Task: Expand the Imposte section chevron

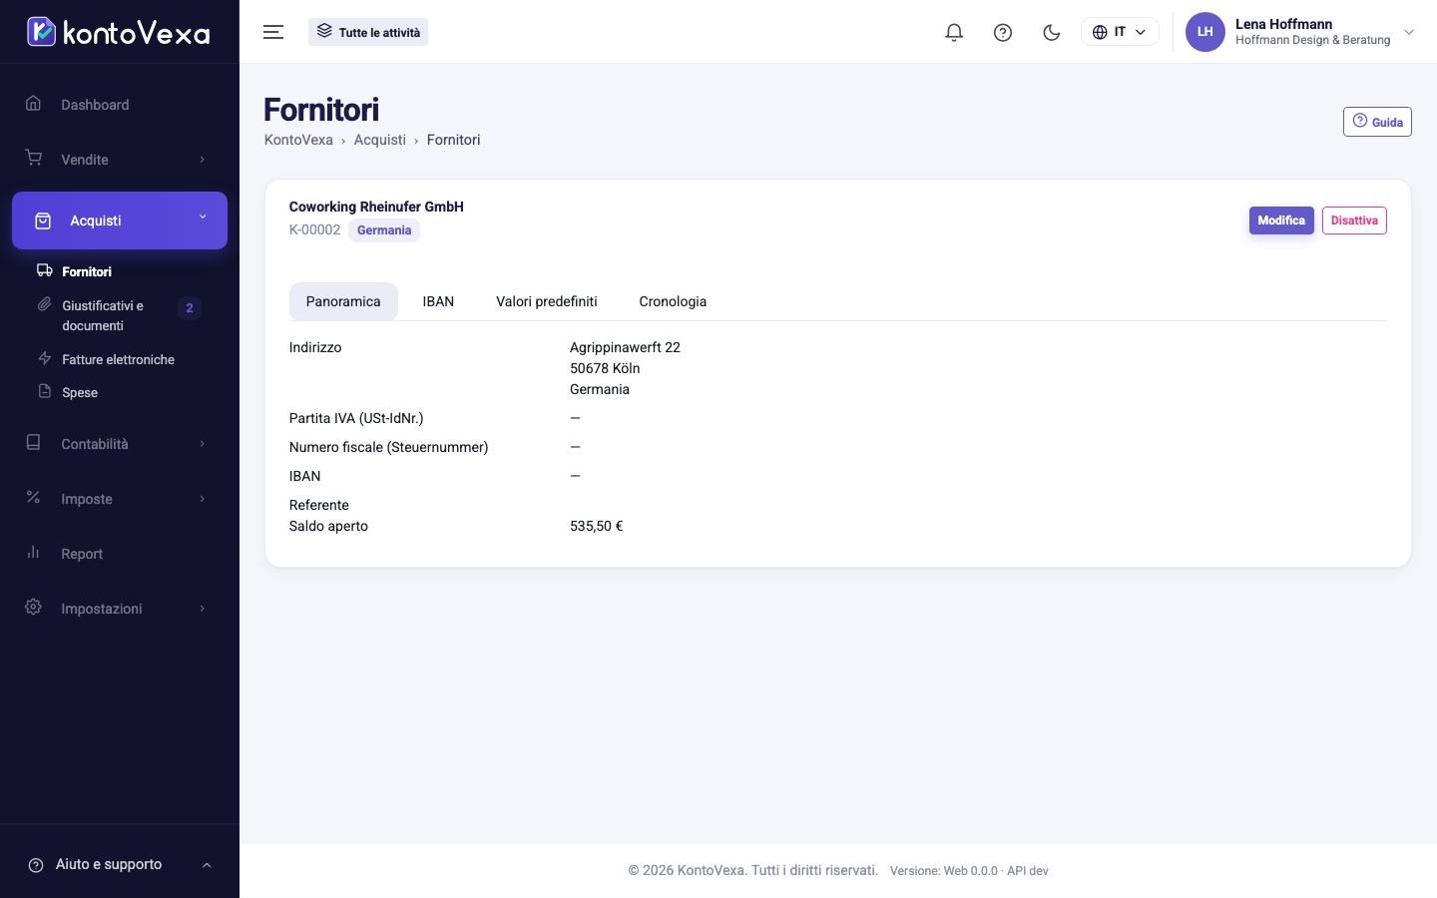Action: pyautogui.click(x=202, y=499)
